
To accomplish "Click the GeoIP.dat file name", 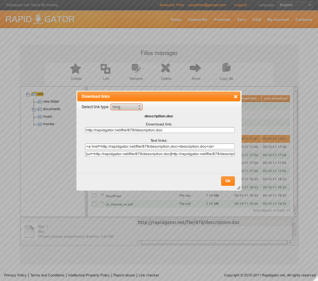I will pos(114,196).
